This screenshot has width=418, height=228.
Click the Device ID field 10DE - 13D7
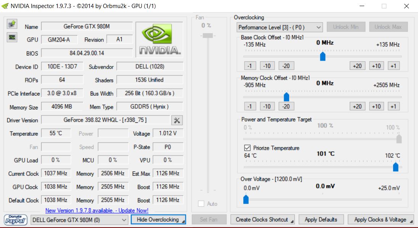point(62,66)
